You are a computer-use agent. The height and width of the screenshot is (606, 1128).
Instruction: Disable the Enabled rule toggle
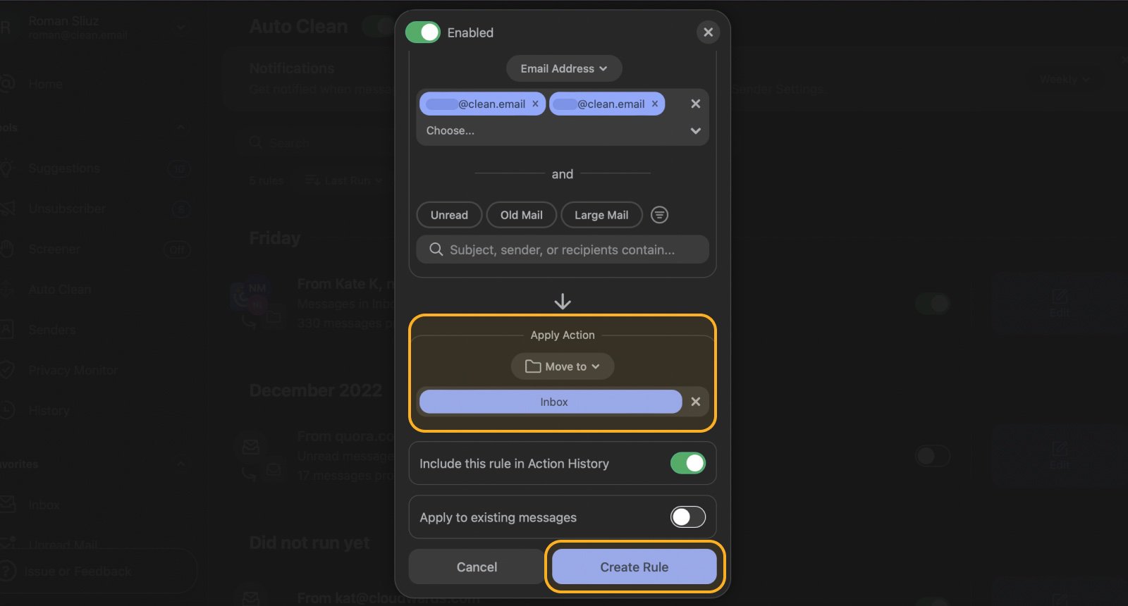423,32
